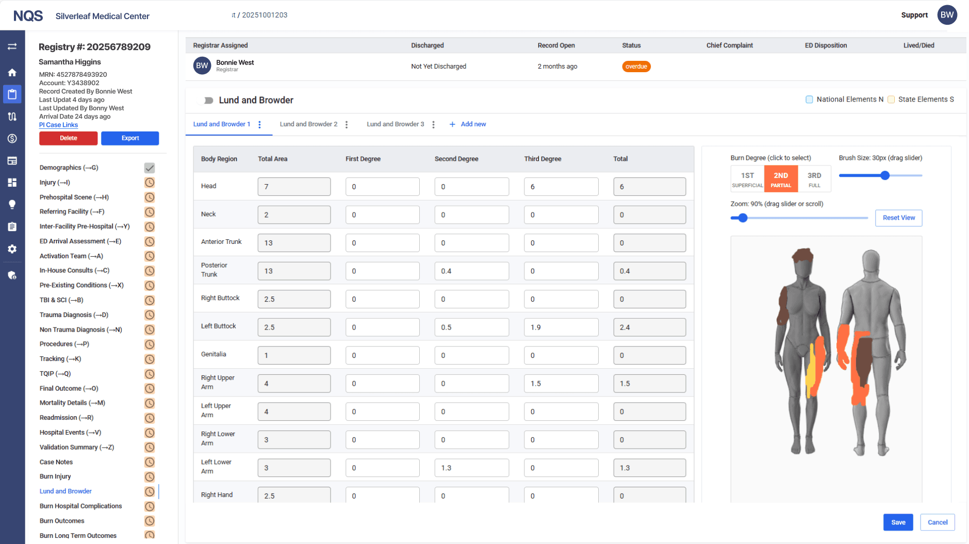
Task: Click the transfer arrows icon at sidebar top
Action: [12, 46]
